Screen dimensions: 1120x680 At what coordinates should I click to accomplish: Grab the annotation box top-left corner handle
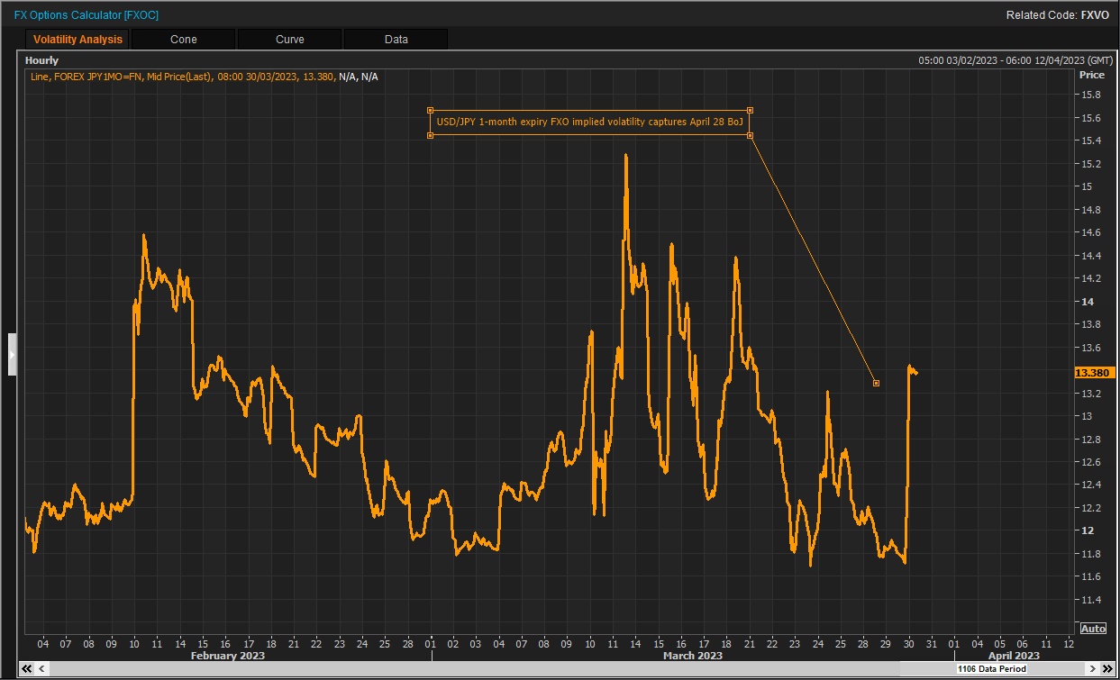pyautogui.click(x=430, y=111)
